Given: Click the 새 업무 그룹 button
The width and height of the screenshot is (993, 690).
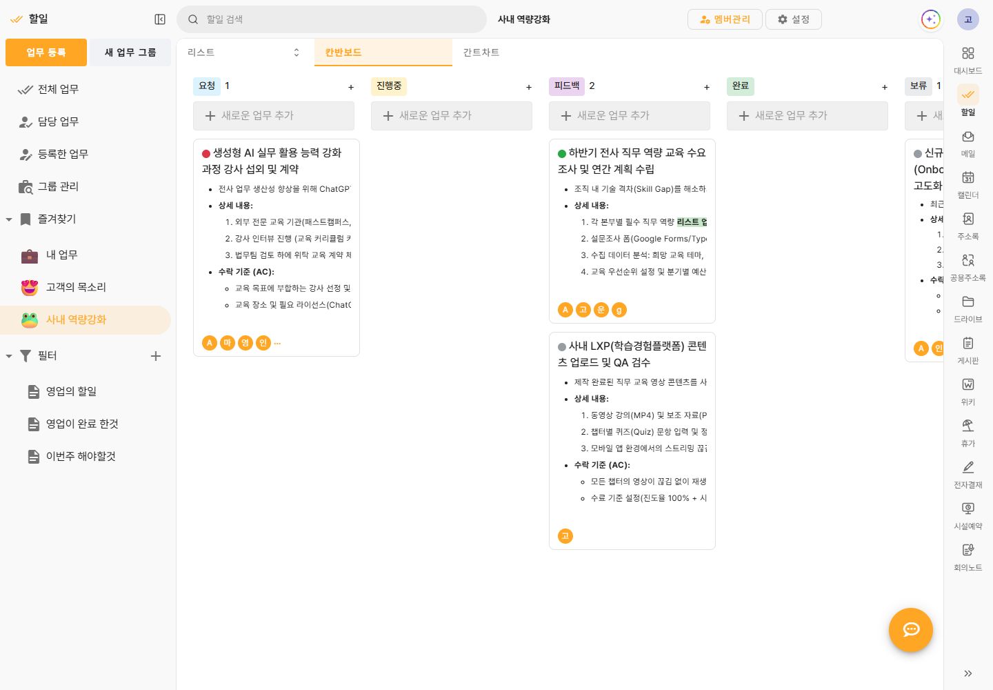Looking at the screenshot, I should (130, 52).
